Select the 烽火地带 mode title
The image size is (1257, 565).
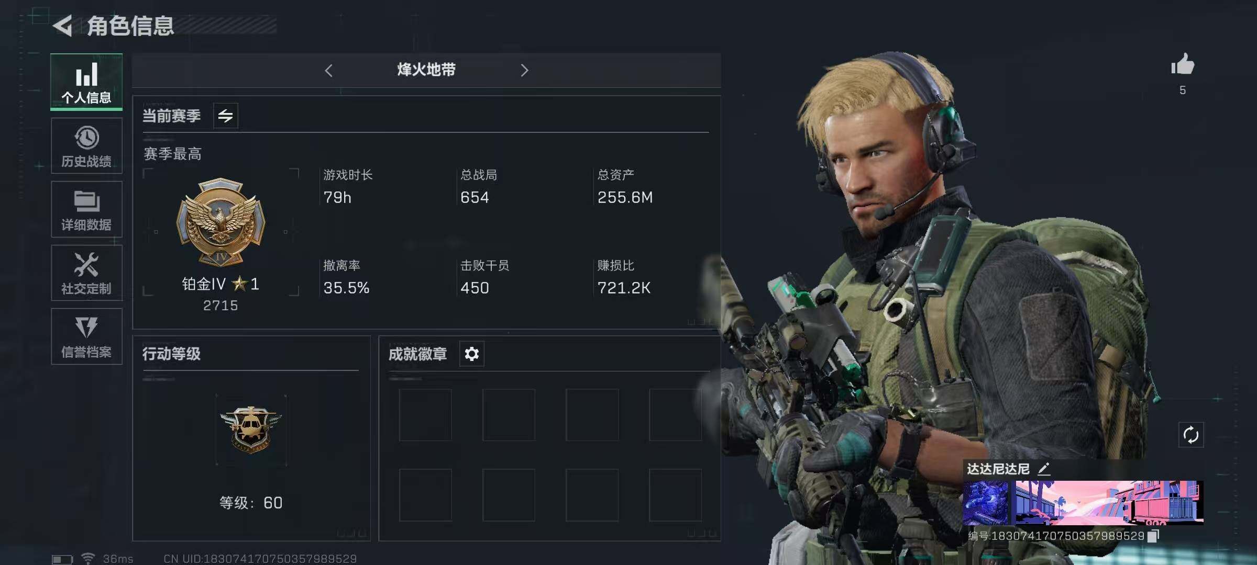point(426,70)
